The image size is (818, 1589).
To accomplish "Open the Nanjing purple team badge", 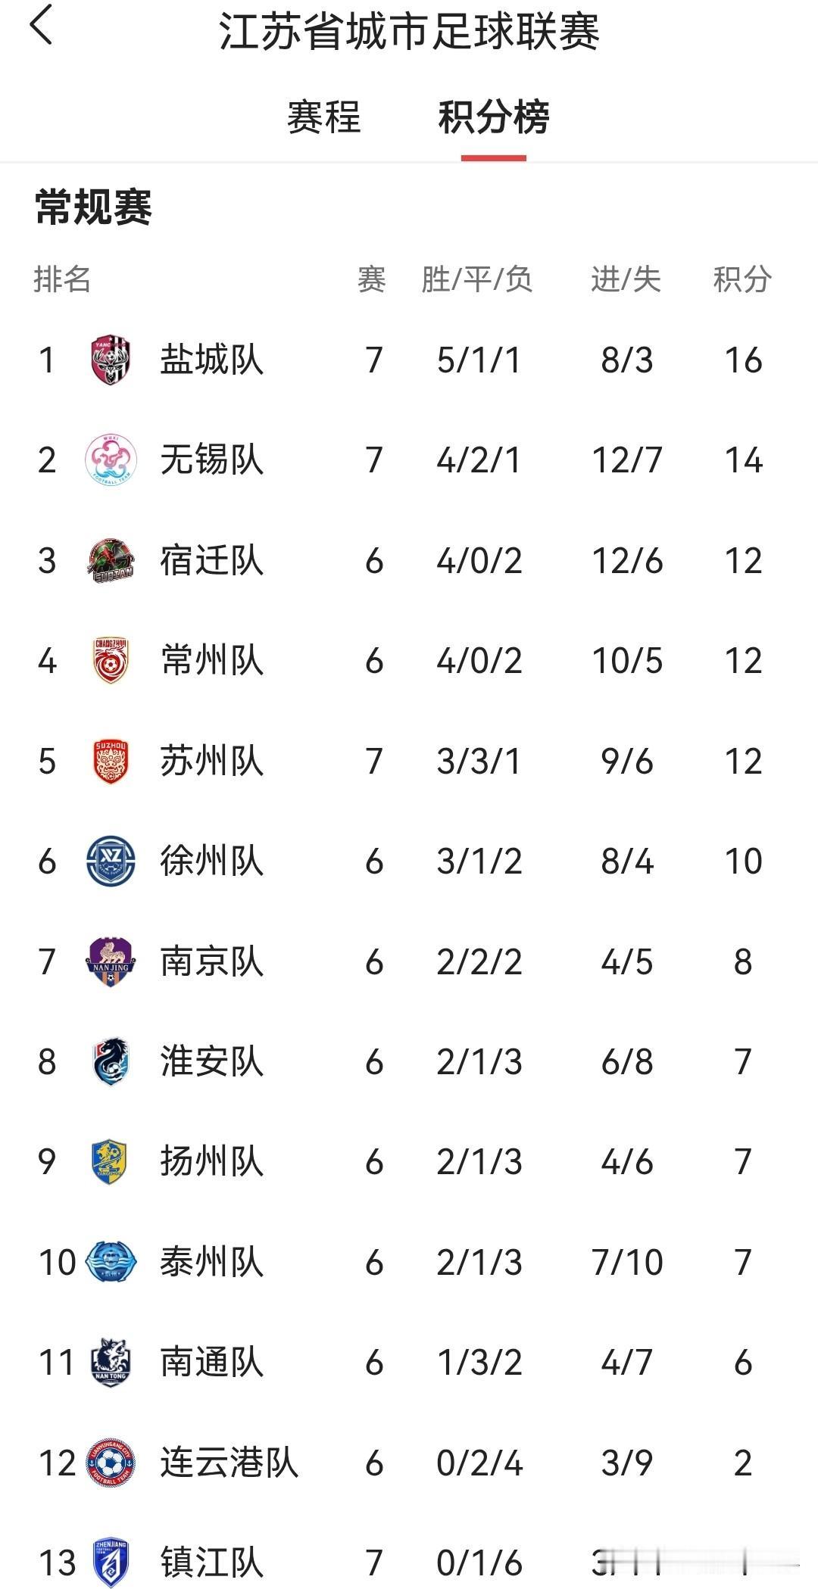I will [x=111, y=961].
